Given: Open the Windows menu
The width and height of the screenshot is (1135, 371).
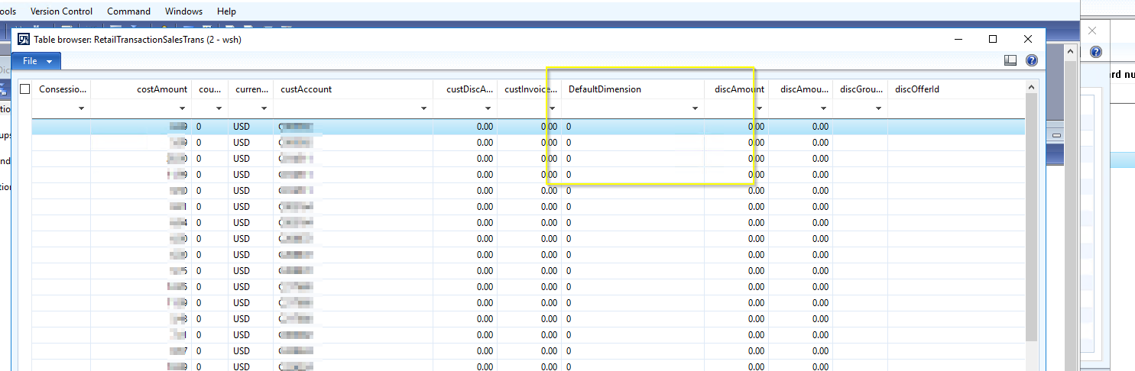Looking at the screenshot, I should [183, 11].
